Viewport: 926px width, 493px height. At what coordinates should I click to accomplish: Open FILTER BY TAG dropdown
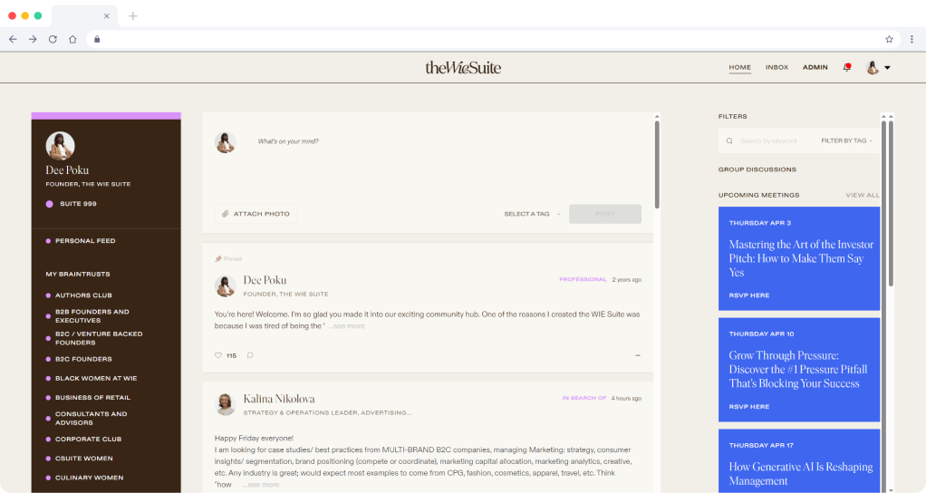[846, 140]
